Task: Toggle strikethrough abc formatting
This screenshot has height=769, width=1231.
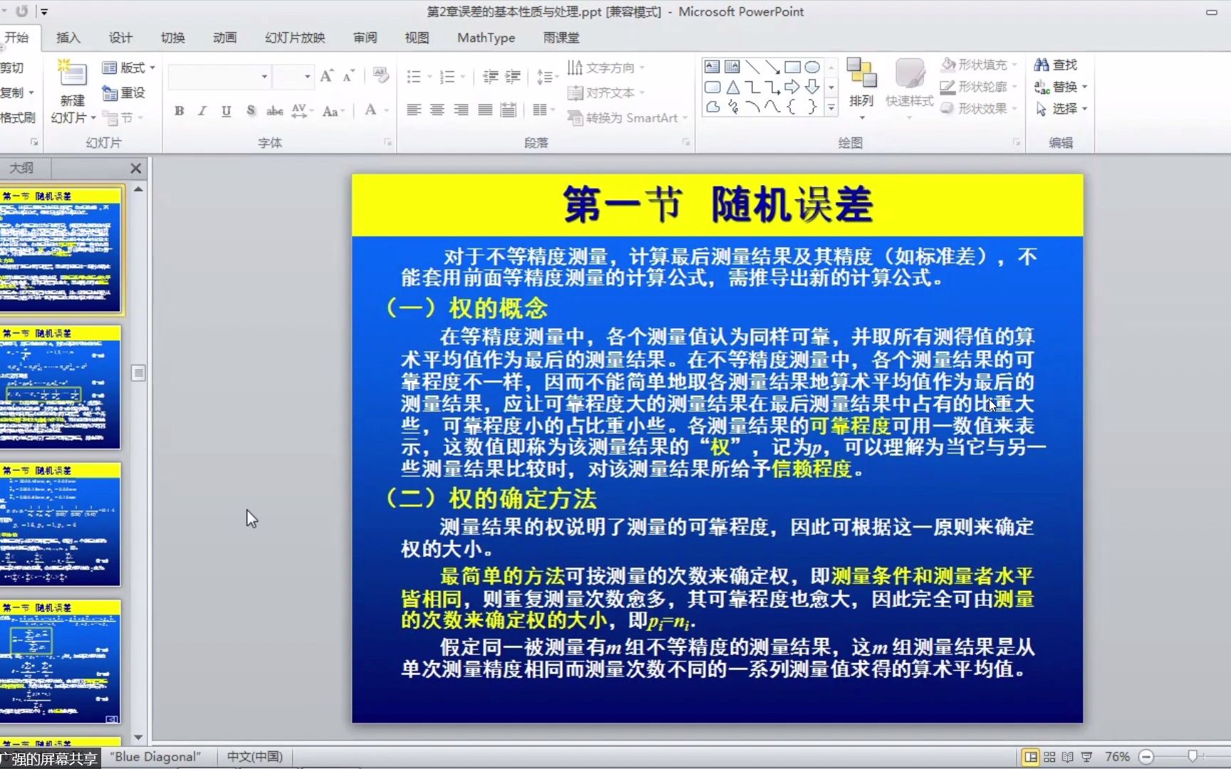Action: [x=274, y=110]
